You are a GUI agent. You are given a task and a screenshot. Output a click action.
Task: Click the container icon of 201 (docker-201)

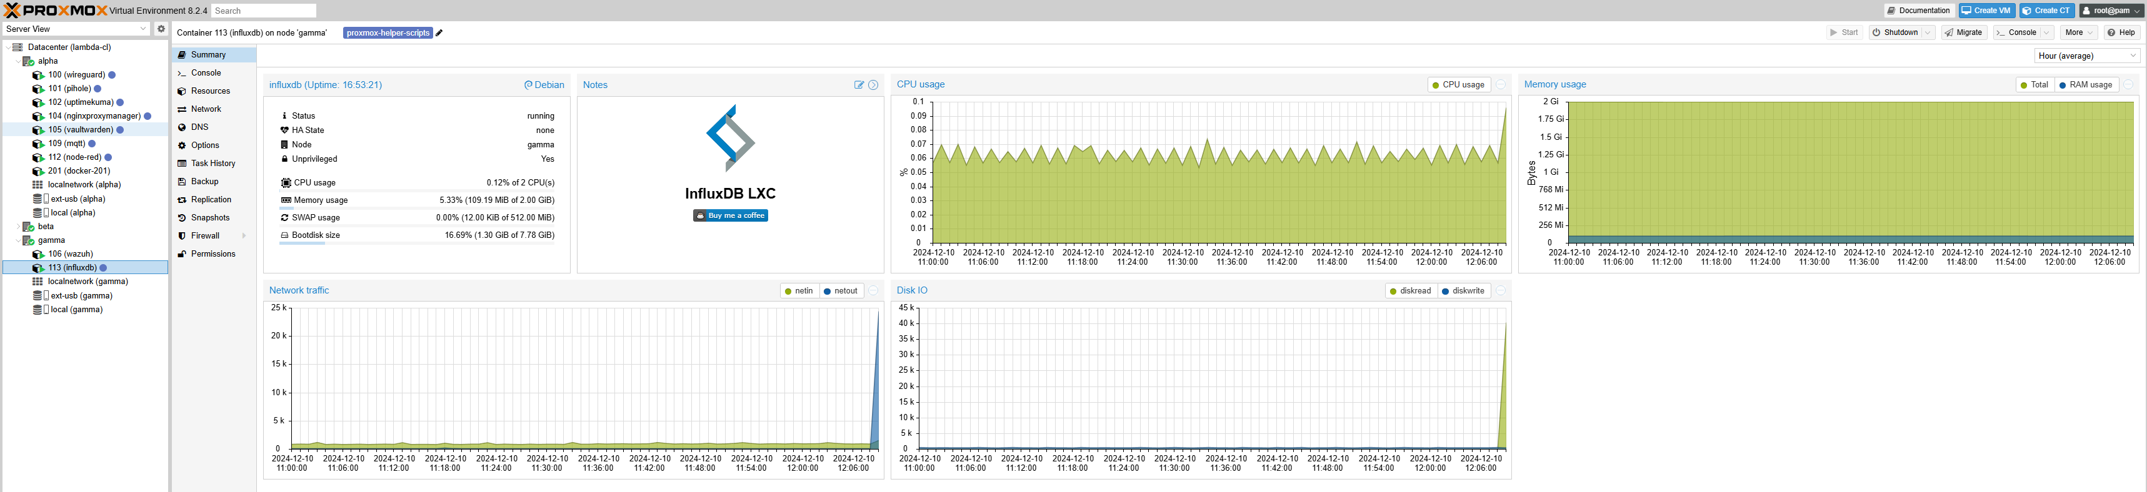(38, 172)
